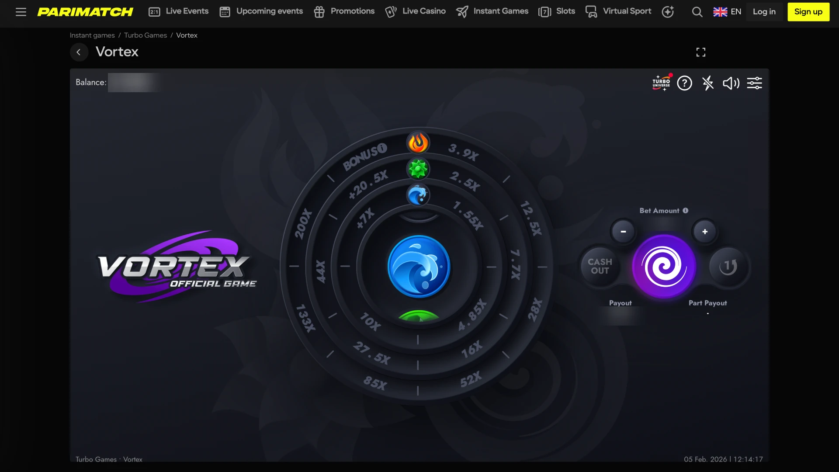Decrease bet with the minus stepper
This screenshot has height=472, width=839.
click(624, 232)
